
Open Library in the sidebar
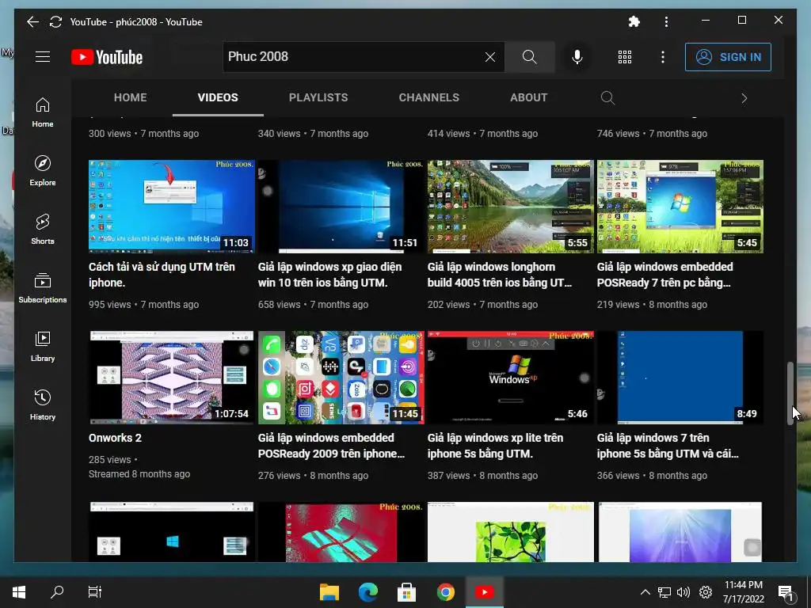point(43,347)
